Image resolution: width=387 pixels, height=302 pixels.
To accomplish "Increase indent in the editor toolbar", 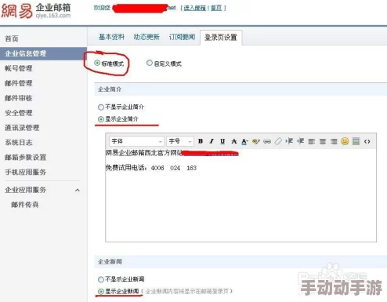I will (289, 141).
